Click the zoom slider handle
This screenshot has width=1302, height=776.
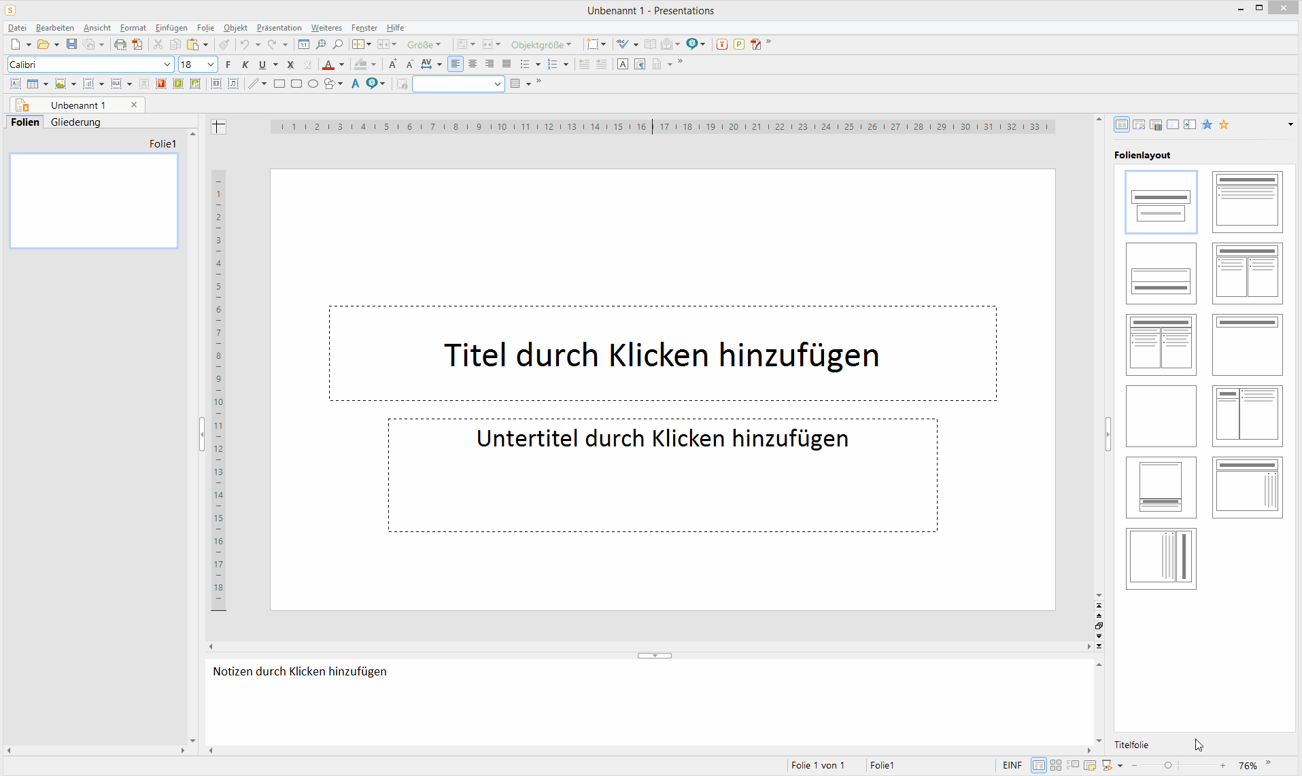click(1168, 765)
